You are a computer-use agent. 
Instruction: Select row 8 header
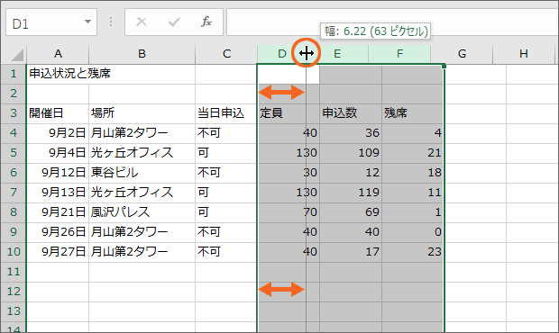tap(14, 212)
